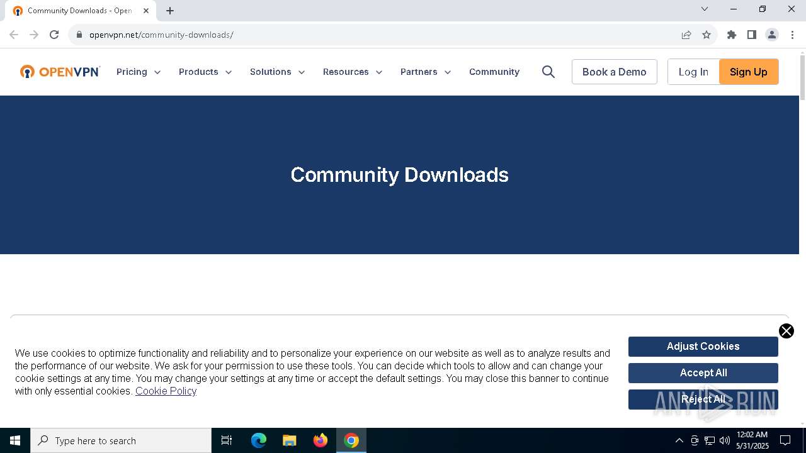The height and width of the screenshot is (453, 806).
Task: Bookmark this page with the star icon
Action: [x=707, y=35]
